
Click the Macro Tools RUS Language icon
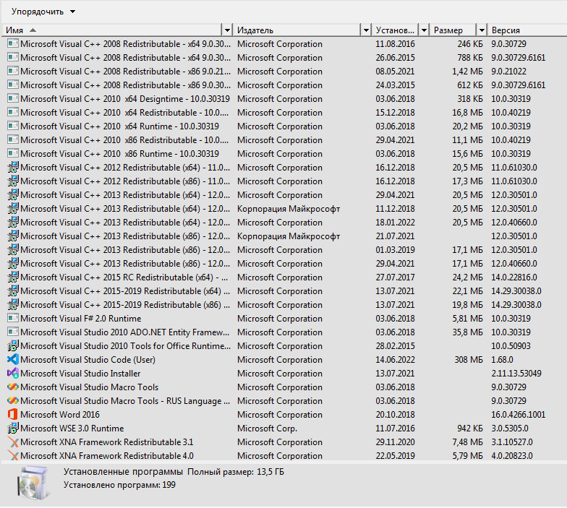13,400
